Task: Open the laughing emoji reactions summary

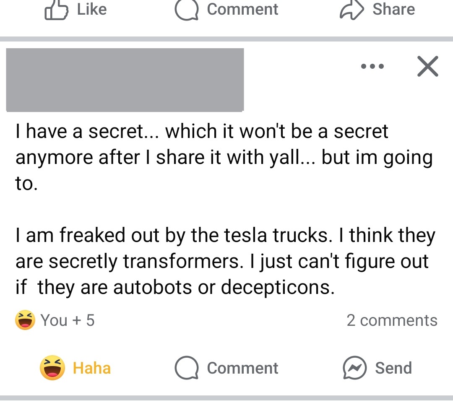Action: point(25,320)
